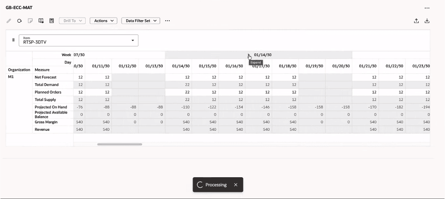Click the table layout settings icon
This screenshot has height=199, width=445.
coord(41,21)
